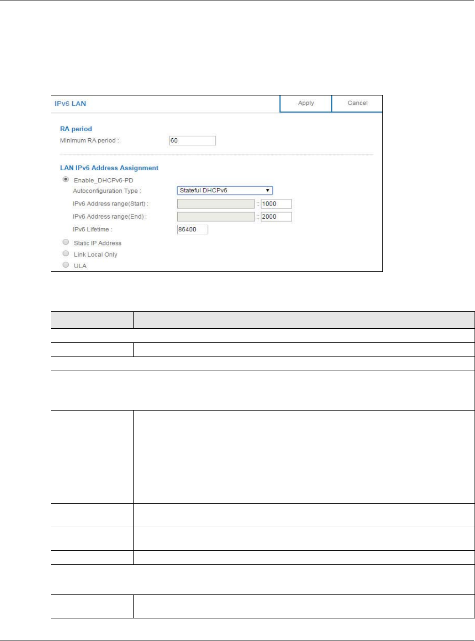Click the Autoconfiguration Type label
This screenshot has height=641, width=475.
click(107, 191)
